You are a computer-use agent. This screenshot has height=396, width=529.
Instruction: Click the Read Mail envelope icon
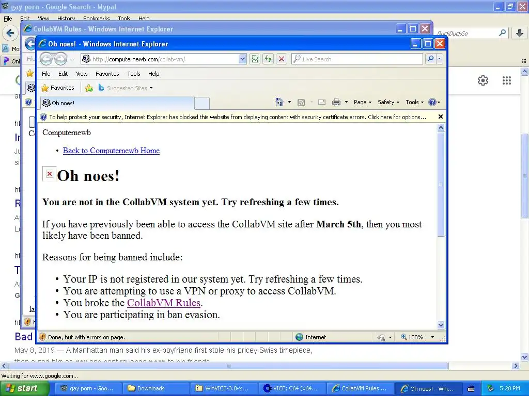point(322,102)
